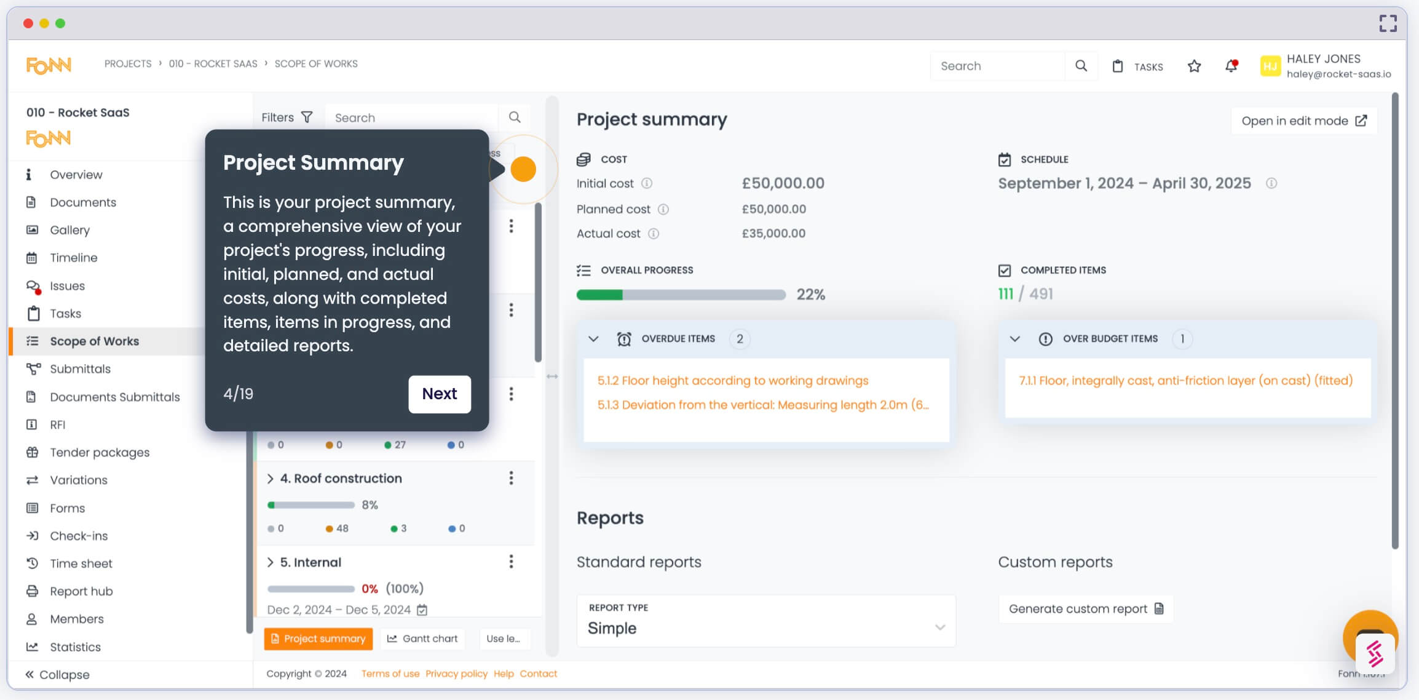
Task: Click the Scope of Works list icon
Action: [33, 341]
